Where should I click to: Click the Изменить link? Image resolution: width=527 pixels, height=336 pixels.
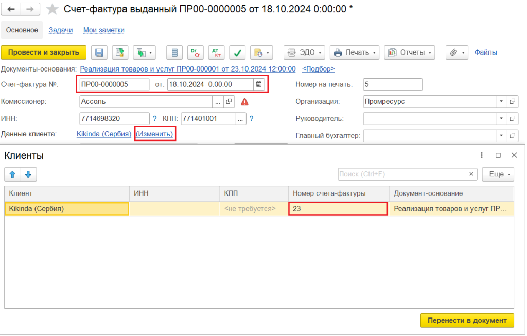[154, 134]
